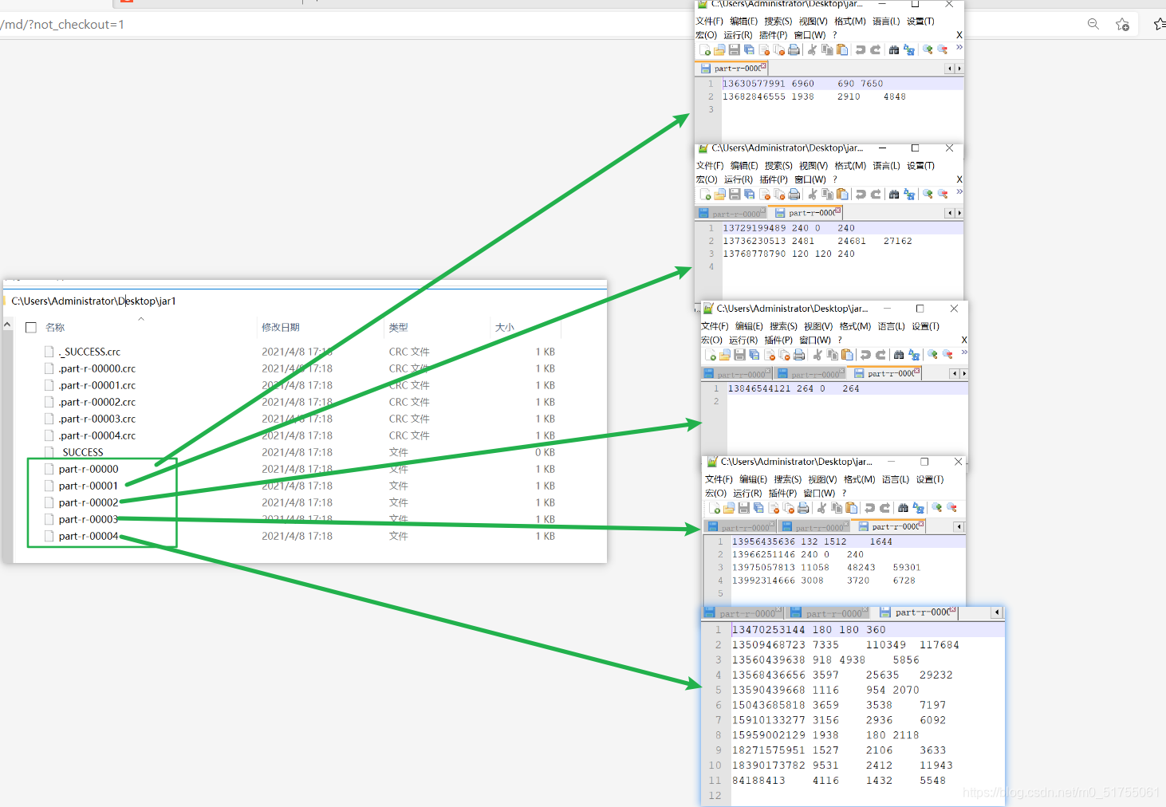The height and width of the screenshot is (807, 1166).
Task: Select file part-r-00002 in explorer
Action: click(89, 503)
